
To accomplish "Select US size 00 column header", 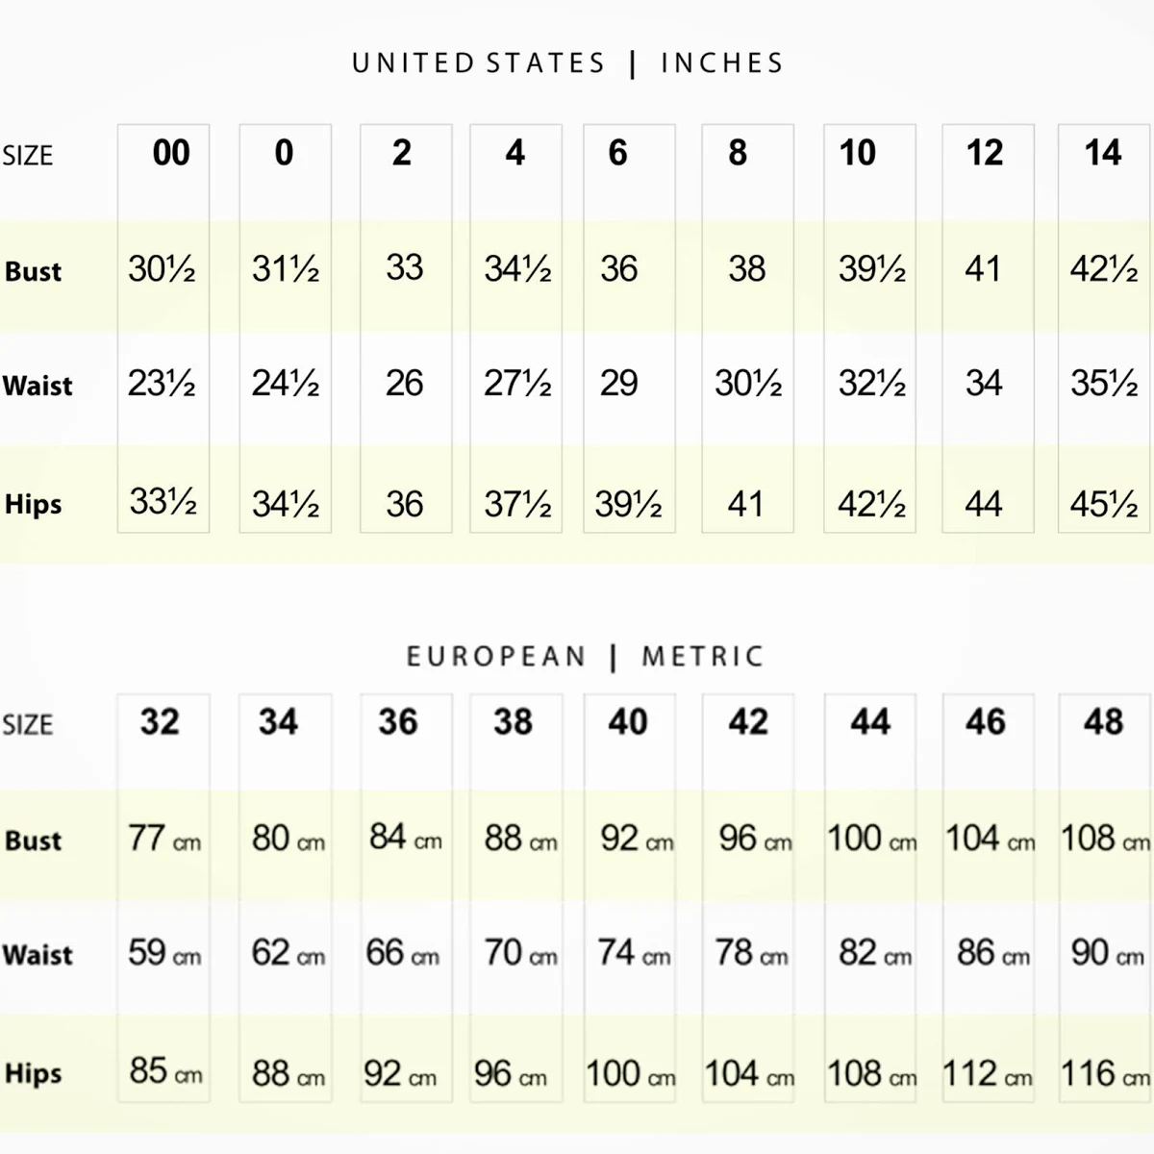I will coord(171,153).
